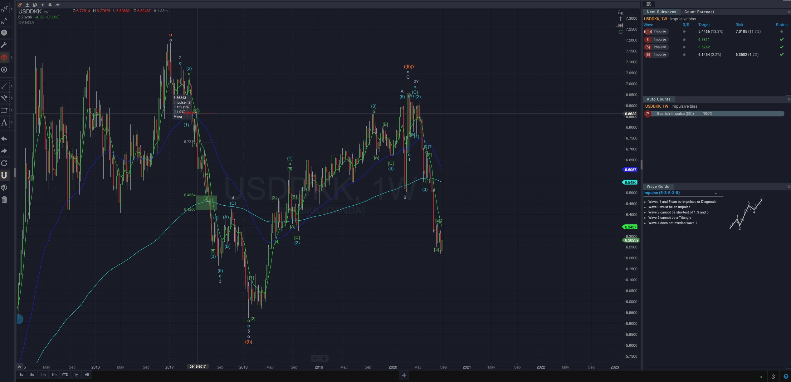Viewport: 791px width, 382px height.
Task: Click the vertical auto-scale arrows icon
Action: click(620, 19)
